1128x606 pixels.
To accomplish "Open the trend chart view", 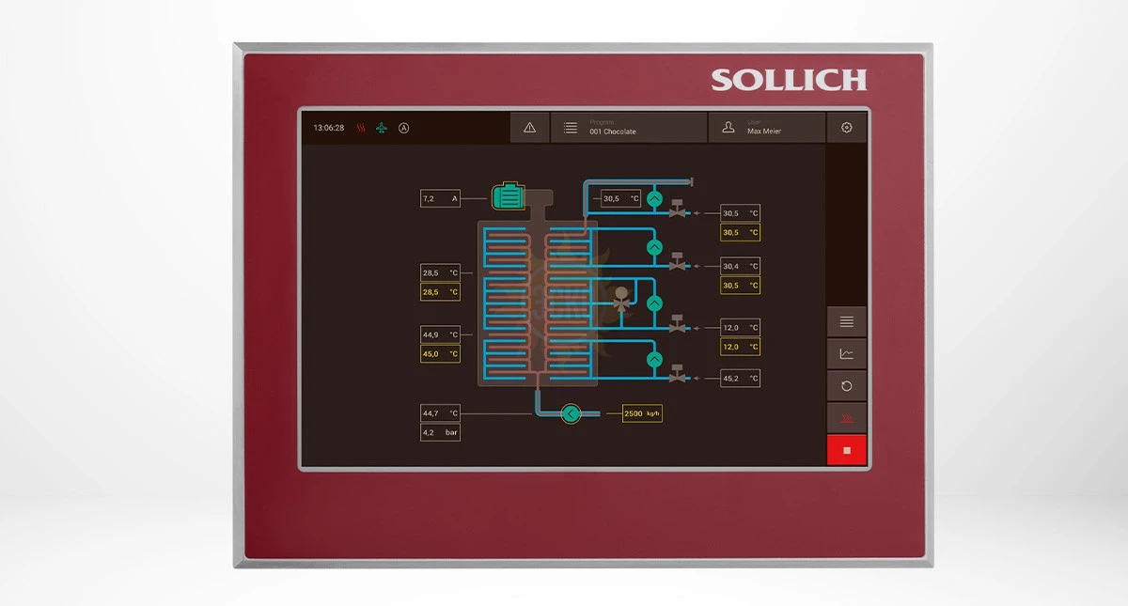I will point(847,353).
